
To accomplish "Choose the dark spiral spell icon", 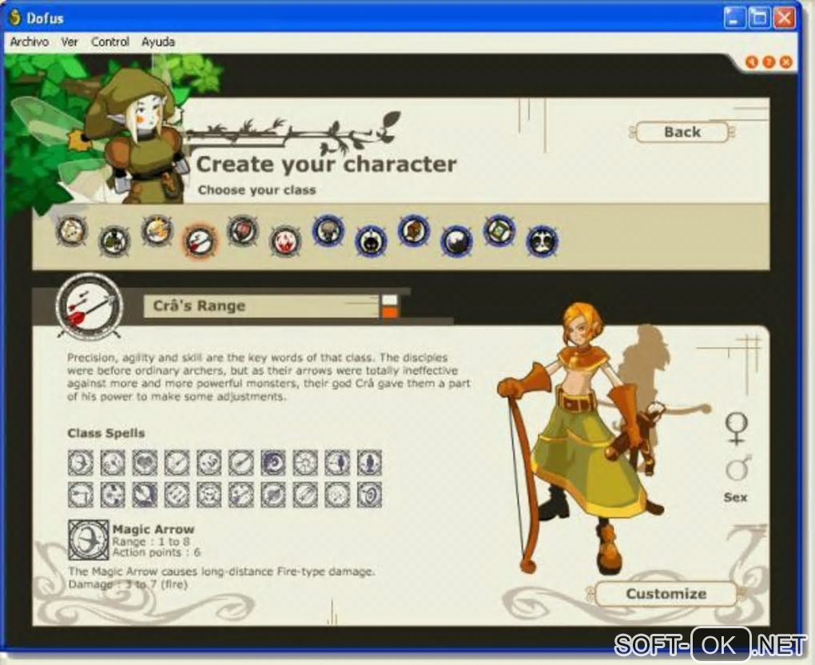I will click(x=273, y=462).
